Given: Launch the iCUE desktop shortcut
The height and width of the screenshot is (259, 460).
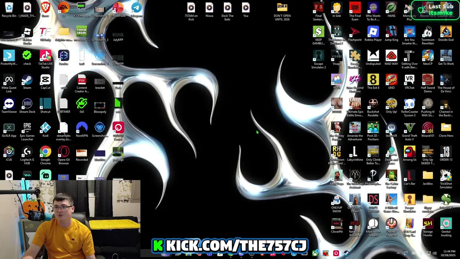Looking at the screenshot, I should [9, 154].
